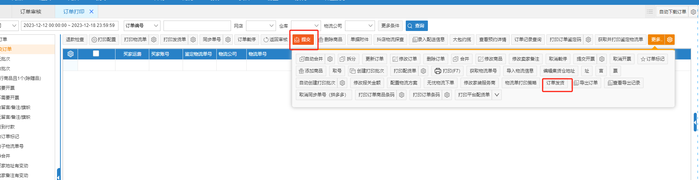The height and width of the screenshot is (180, 699).
Task: Click the 修改订单 edit button
Action: [405, 59]
